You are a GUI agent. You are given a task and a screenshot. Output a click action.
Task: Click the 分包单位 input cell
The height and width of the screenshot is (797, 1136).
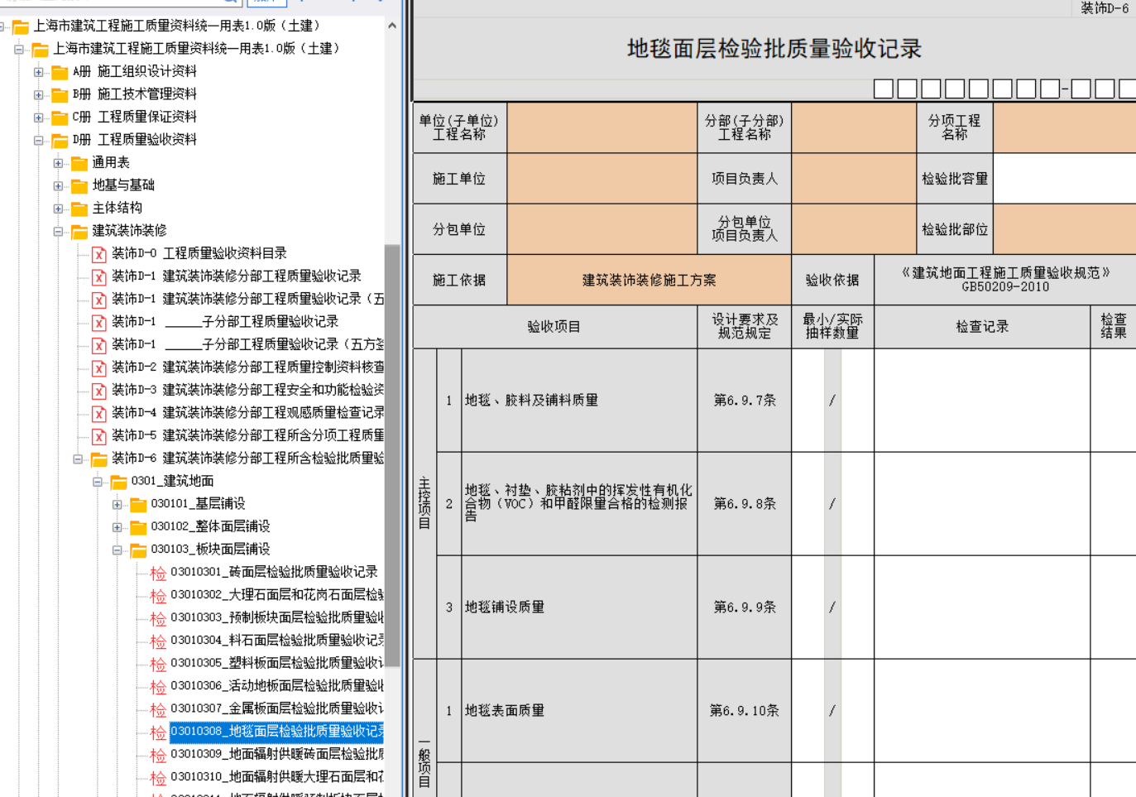click(x=602, y=229)
